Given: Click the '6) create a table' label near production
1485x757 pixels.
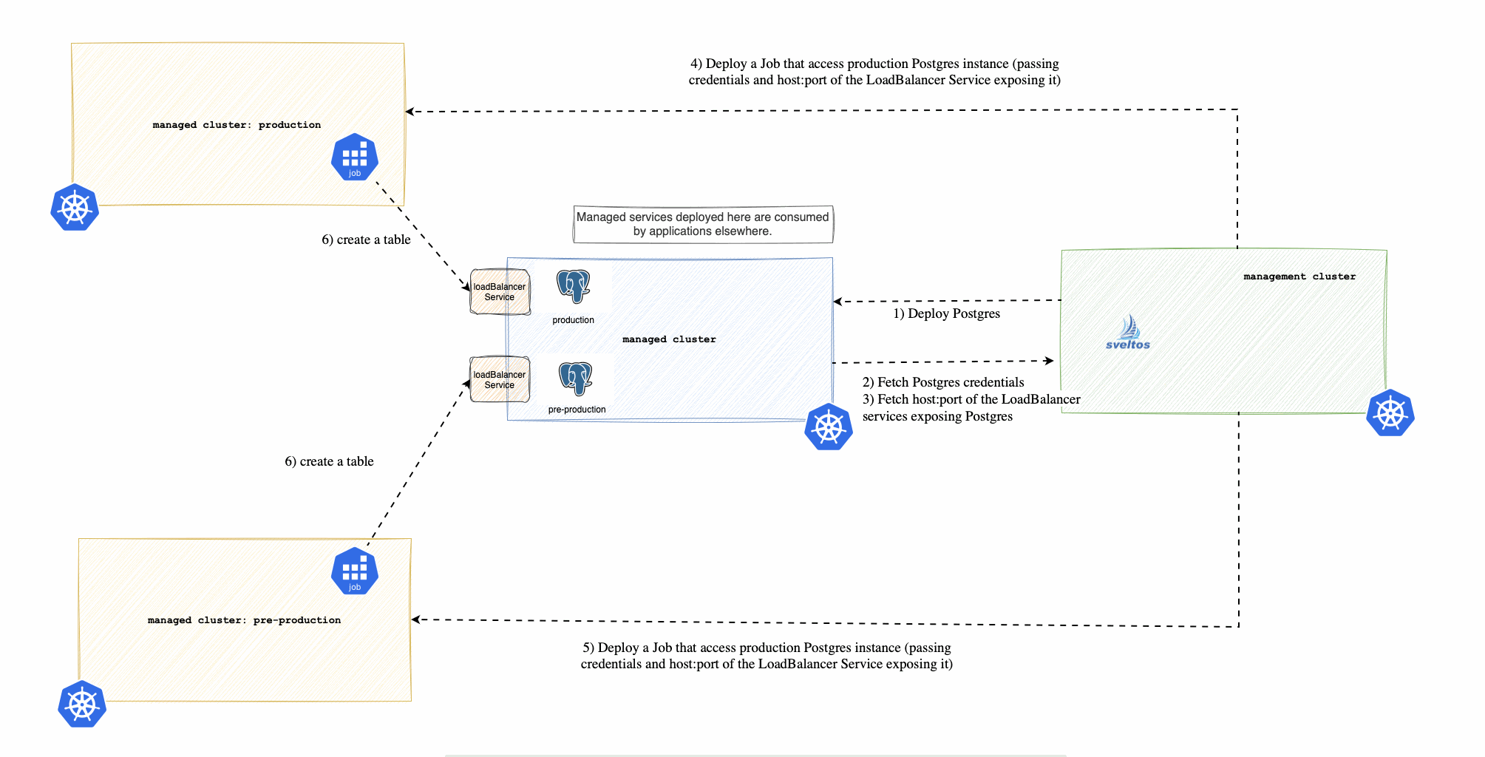Looking at the screenshot, I should (x=365, y=239).
